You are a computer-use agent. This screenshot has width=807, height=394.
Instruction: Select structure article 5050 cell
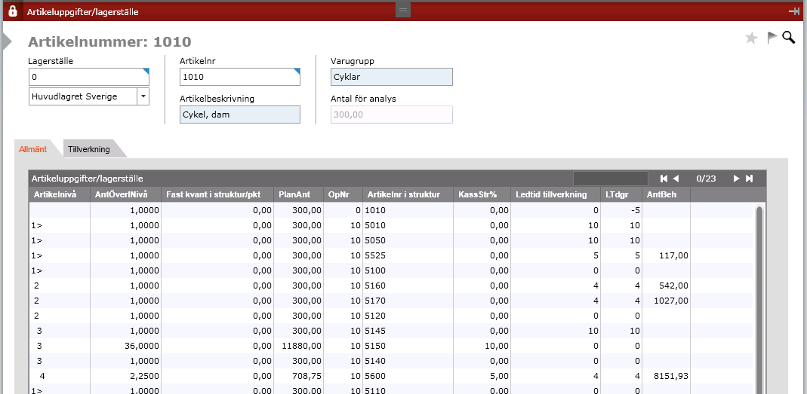pos(408,240)
